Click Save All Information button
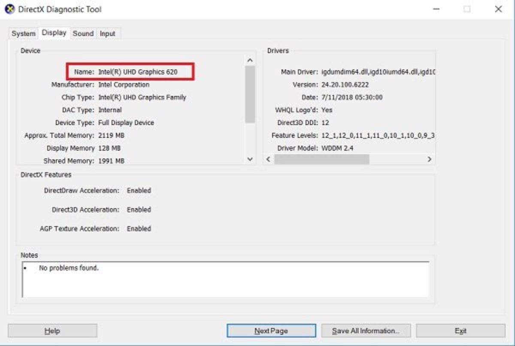Screen dimensions: 515x346 (366, 331)
